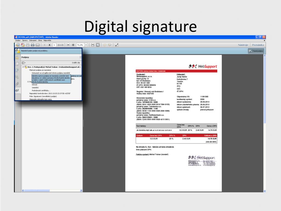281x211 pixels.
Task: Open the Nástroje pane
Action: point(243,45)
